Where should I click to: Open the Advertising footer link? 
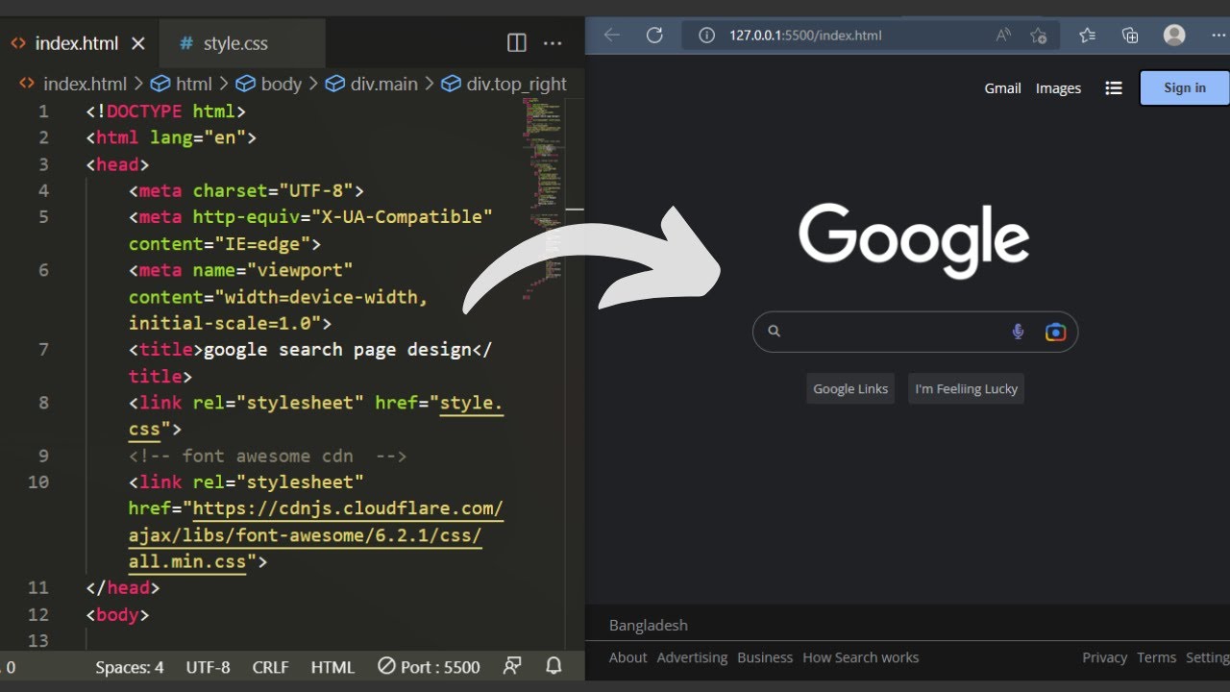click(x=692, y=657)
